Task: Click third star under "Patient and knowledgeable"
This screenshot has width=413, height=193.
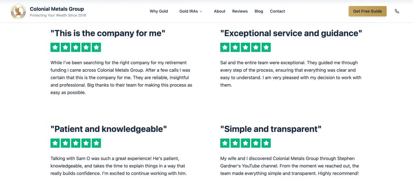Action: click(x=75, y=143)
